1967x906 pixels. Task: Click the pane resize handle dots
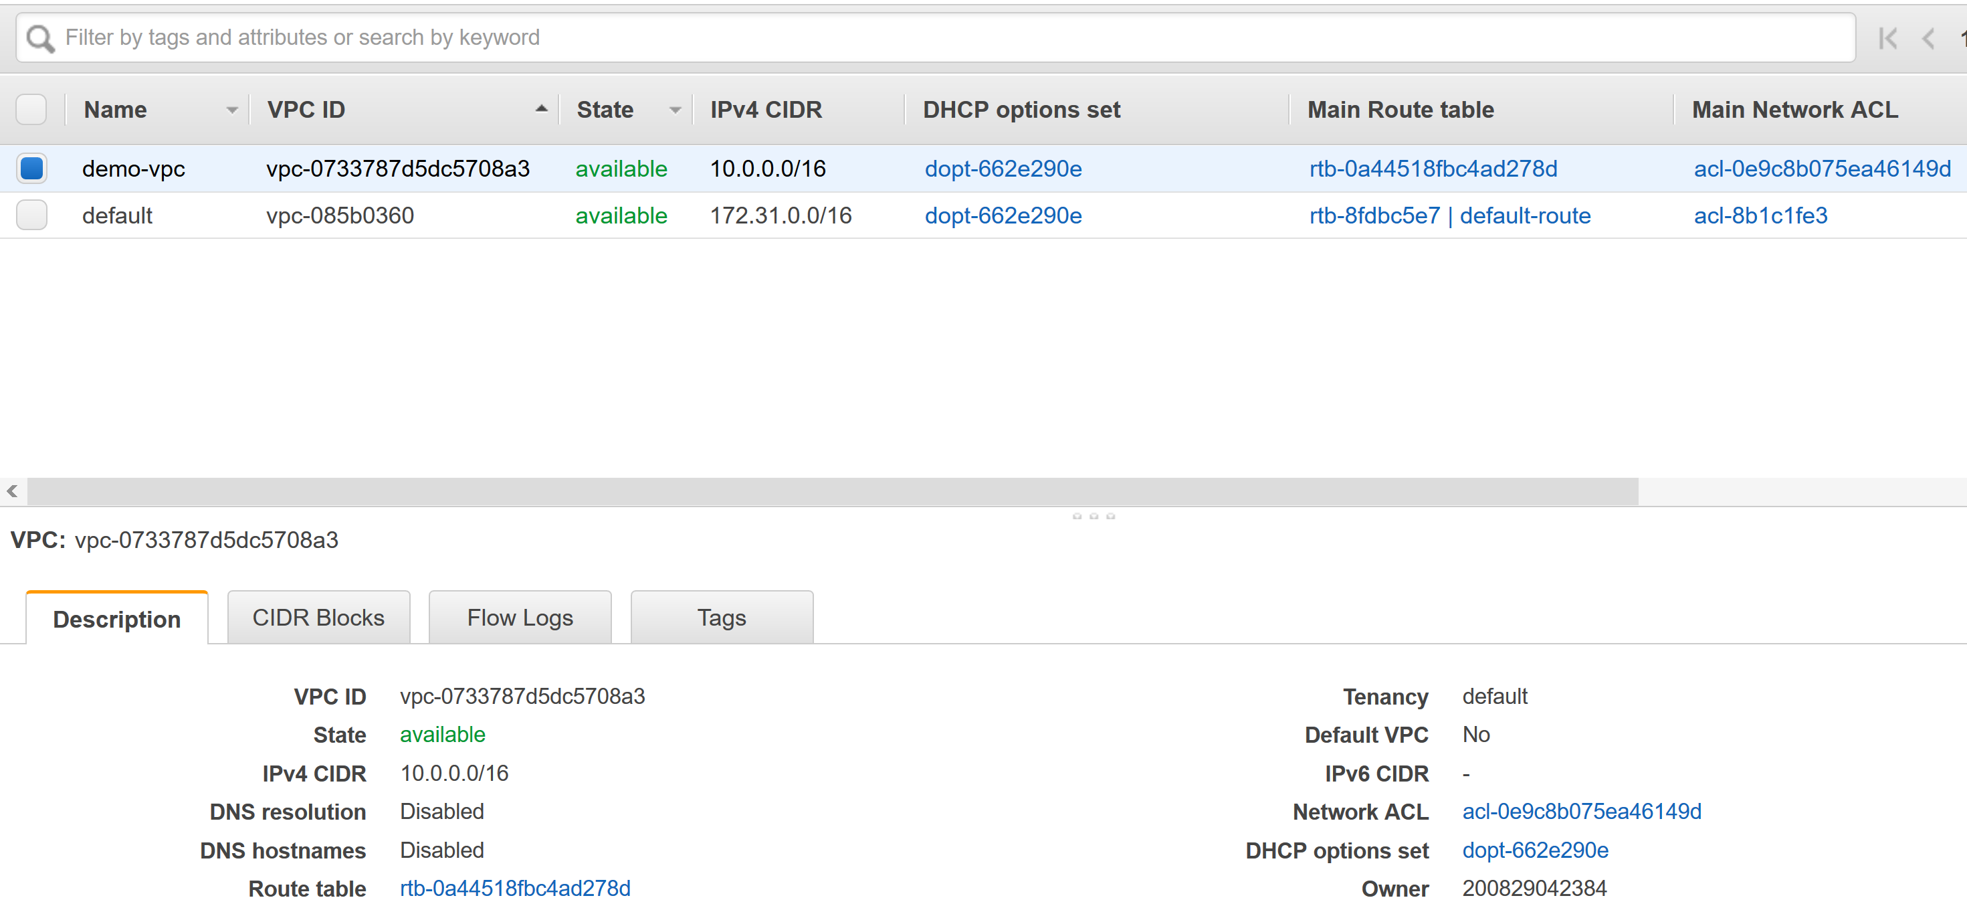coord(1093,517)
